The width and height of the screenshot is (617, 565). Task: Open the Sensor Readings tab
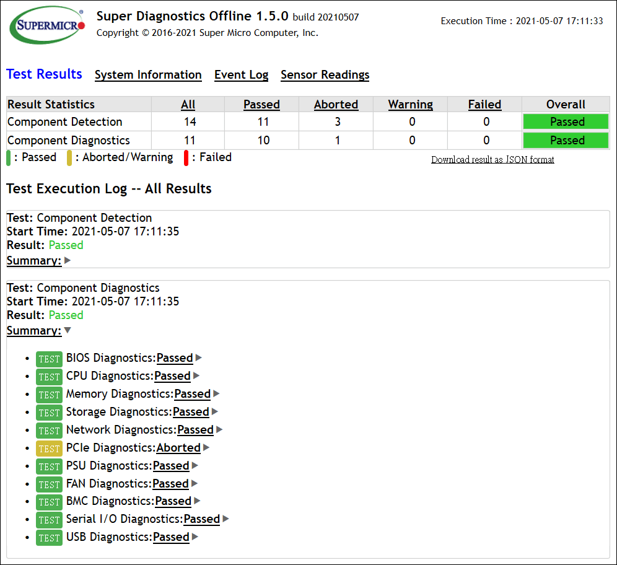click(x=325, y=75)
